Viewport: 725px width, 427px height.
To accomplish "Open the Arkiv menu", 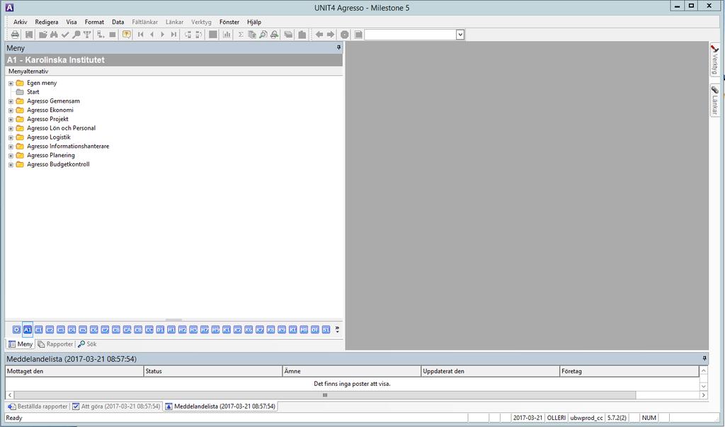I will [21, 22].
